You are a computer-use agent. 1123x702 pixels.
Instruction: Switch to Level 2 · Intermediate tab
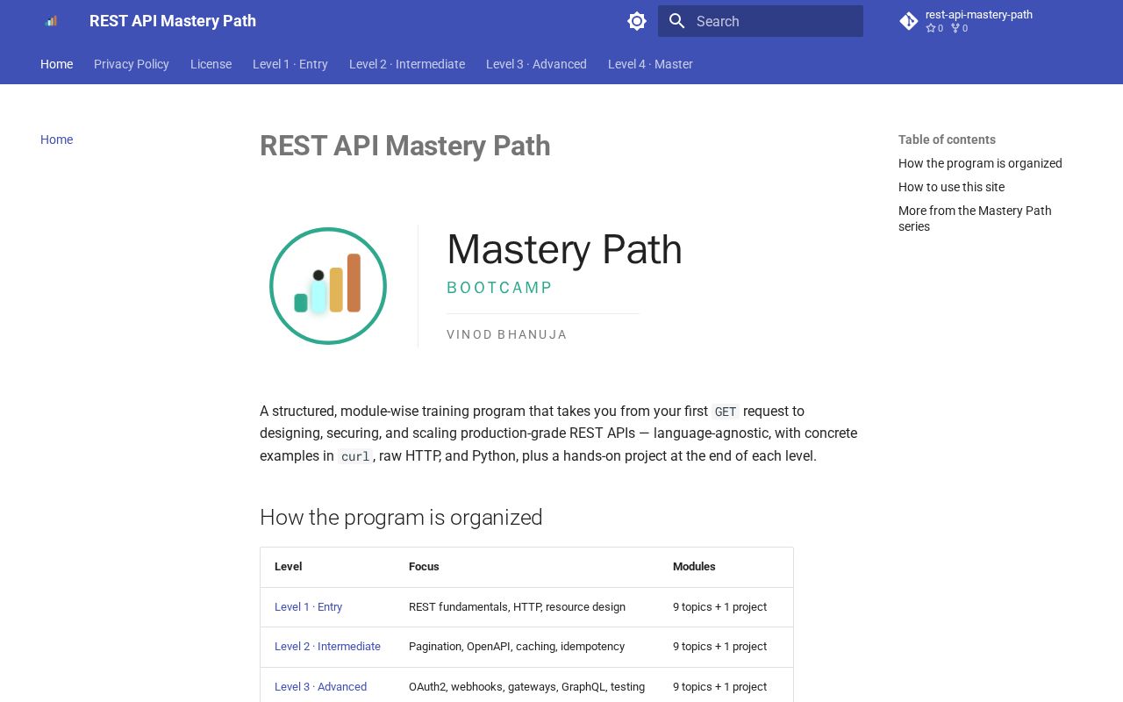tap(407, 64)
